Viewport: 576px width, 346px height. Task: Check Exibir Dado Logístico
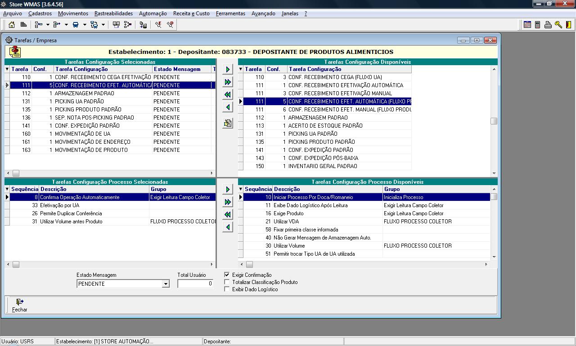pos(227,289)
